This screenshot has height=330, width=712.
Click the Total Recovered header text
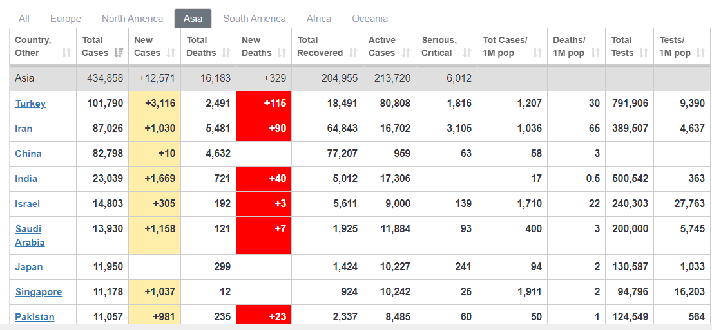click(x=320, y=46)
